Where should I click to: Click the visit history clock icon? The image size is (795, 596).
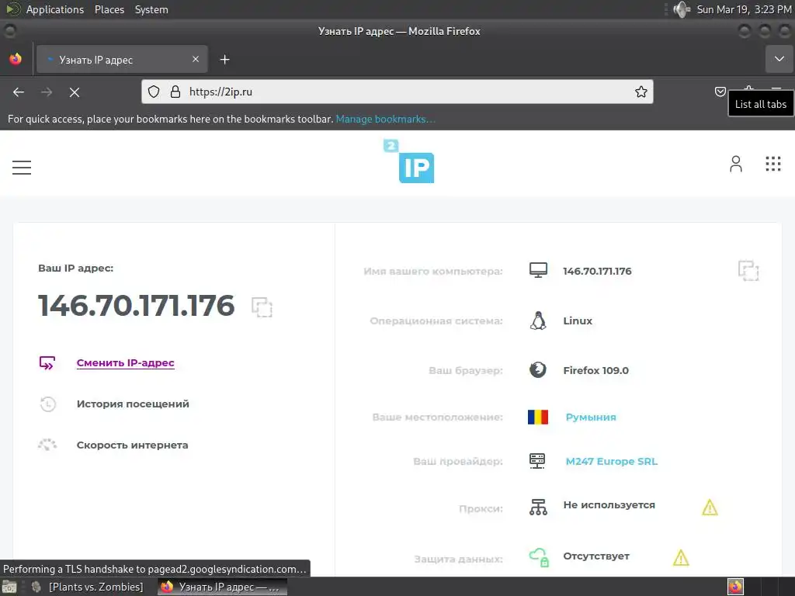point(47,404)
